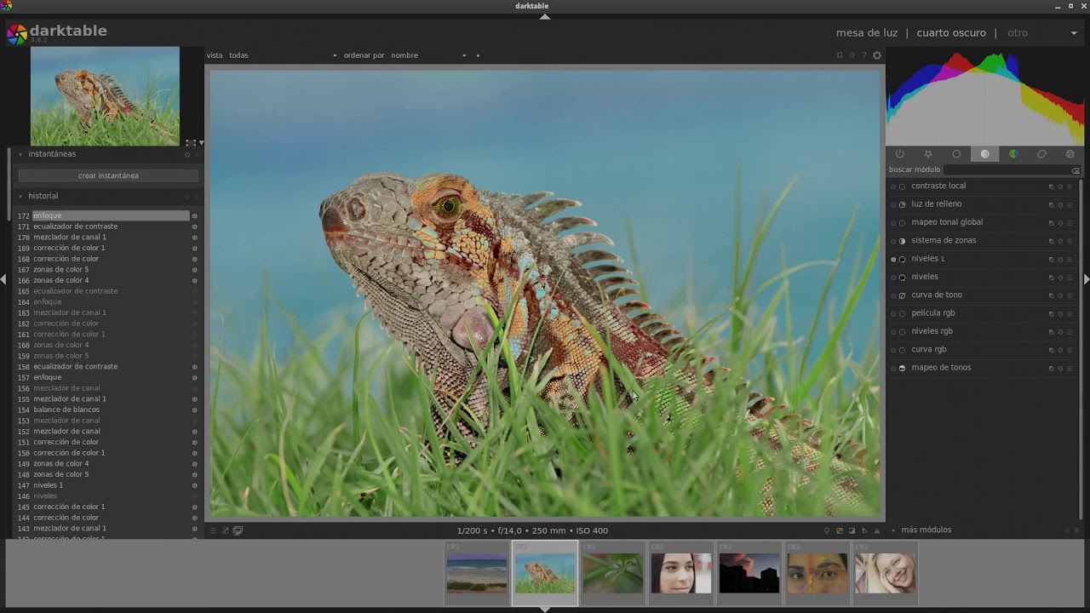Open second display window icon
This screenshot has width=1090, height=613.
238,530
